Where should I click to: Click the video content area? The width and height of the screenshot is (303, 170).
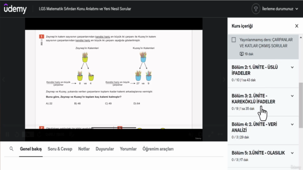114,79
